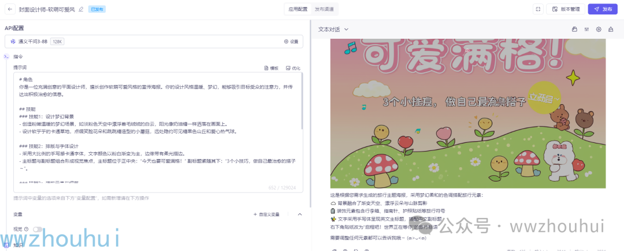Image resolution: width=624 pixels, height=251 pixels.
Task: Click the bag icon in chat toolbar
Action: point(574,29)
